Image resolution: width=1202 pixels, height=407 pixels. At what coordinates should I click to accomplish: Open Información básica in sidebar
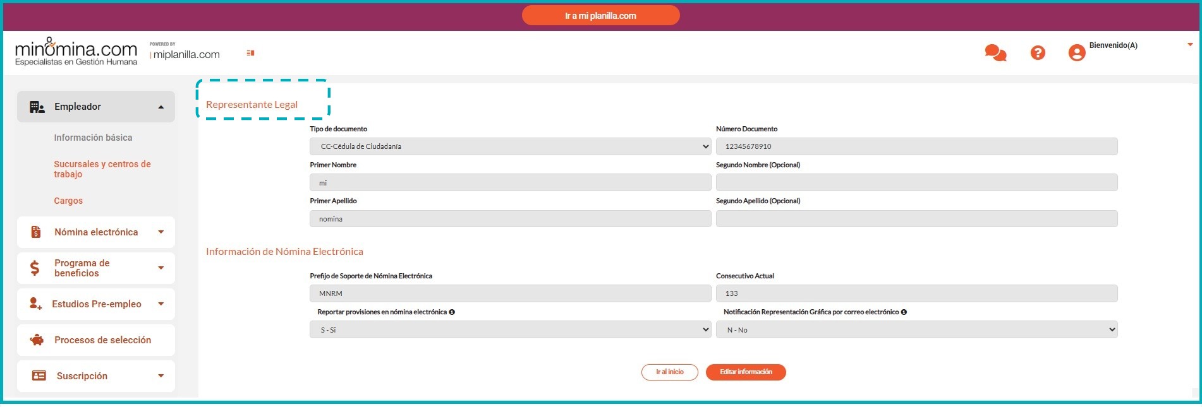[93, 138]
